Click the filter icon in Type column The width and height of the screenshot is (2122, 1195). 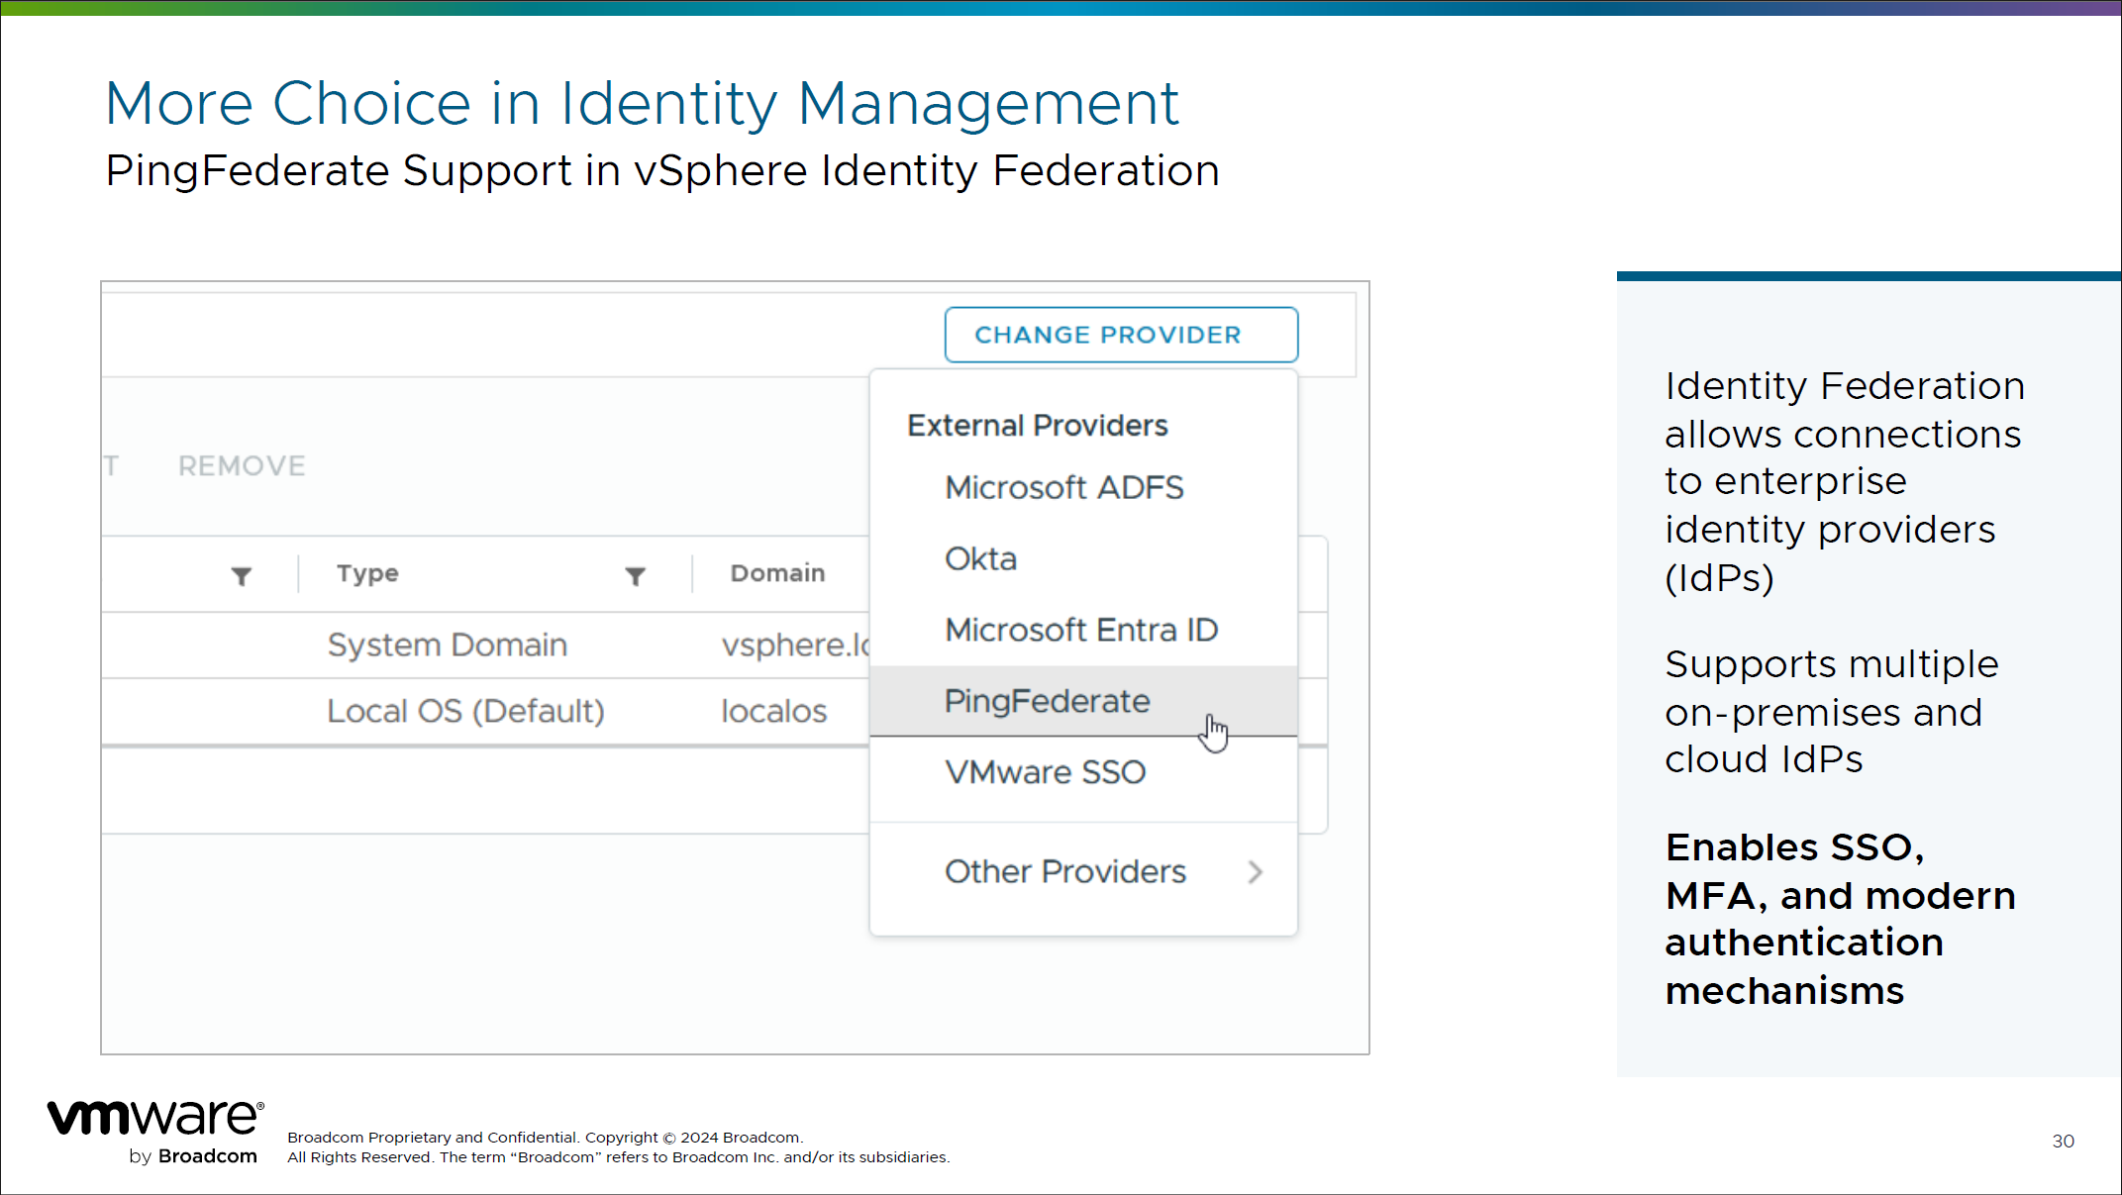pyautogui.click(x=635, y=575)
